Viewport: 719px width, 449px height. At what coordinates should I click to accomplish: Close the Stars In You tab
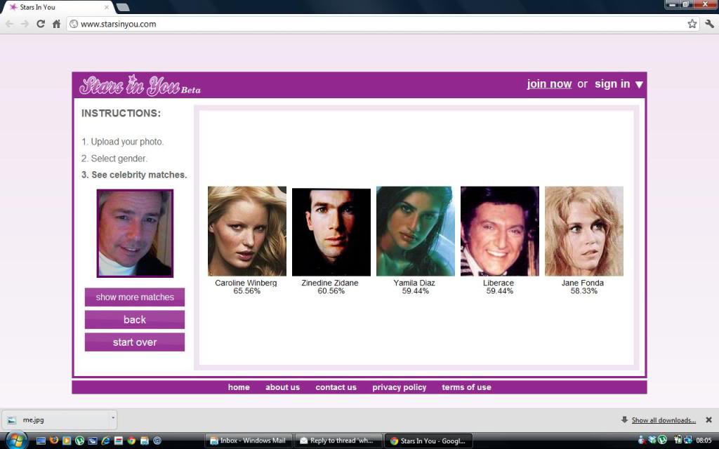tap(107, 7)
